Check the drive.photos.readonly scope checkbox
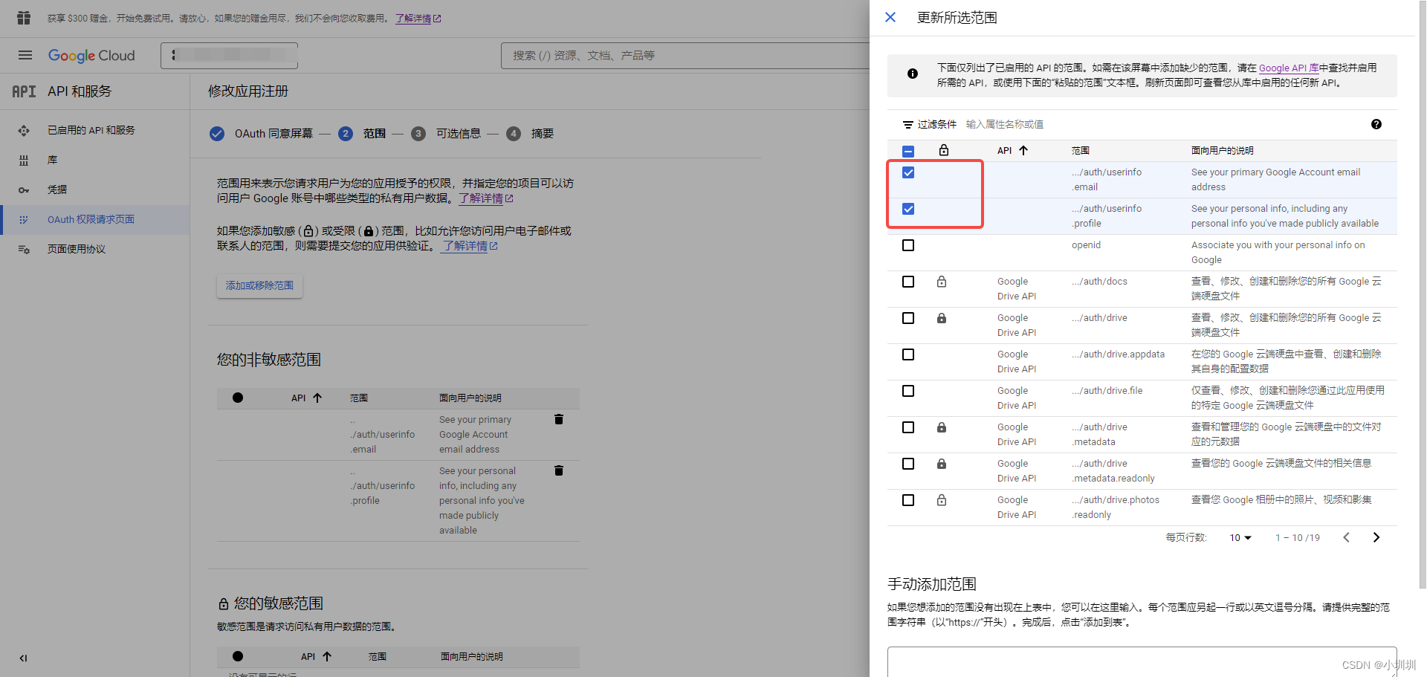The width and height of the screenshot is (1427, 677). tap(908, 500)
